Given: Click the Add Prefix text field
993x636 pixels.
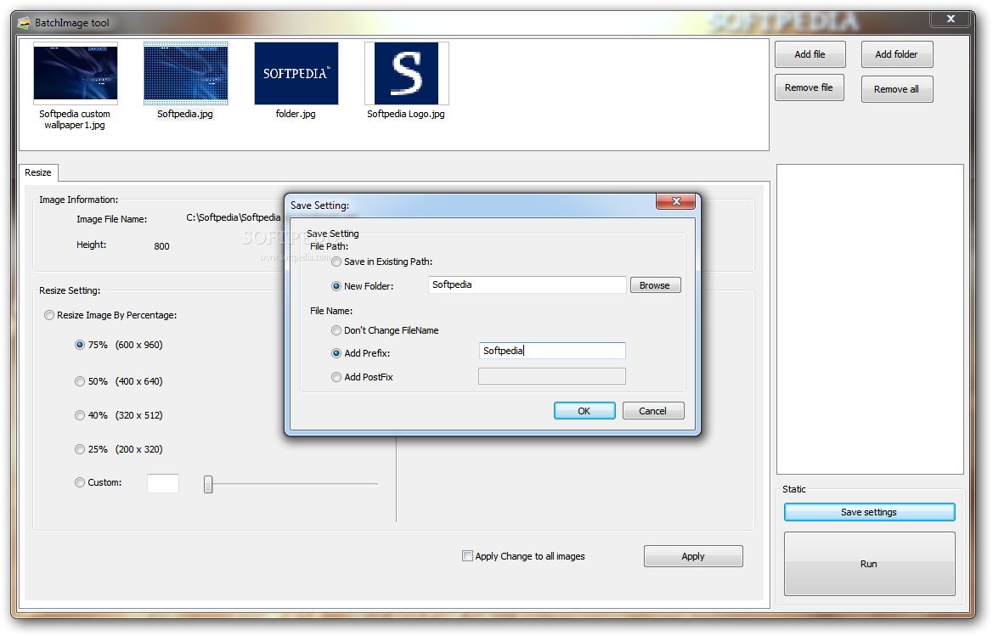Looking at the screenshot, I should pyautogui.click(x=552, y=351).
